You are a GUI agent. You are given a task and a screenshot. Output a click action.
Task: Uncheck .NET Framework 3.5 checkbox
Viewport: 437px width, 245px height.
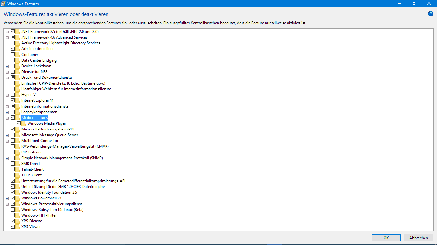pyautogui.click(x=13, y=32)
